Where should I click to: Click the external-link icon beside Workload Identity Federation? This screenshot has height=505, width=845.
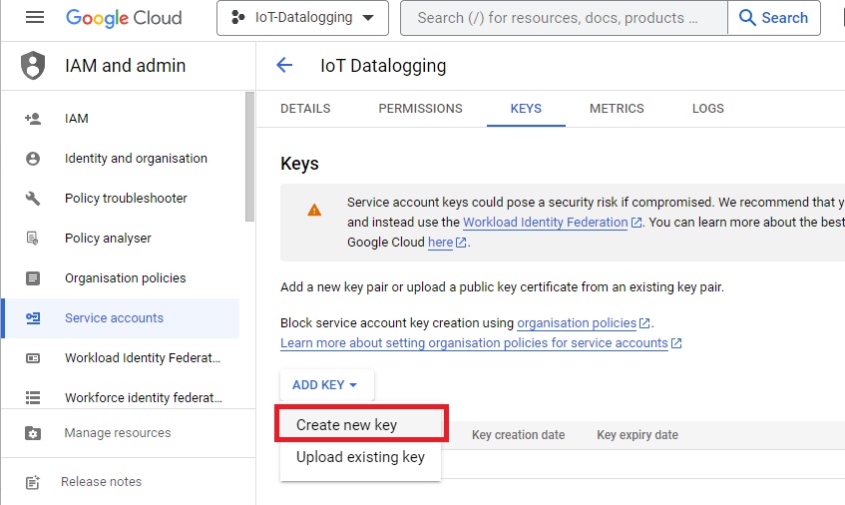(636, 223)
